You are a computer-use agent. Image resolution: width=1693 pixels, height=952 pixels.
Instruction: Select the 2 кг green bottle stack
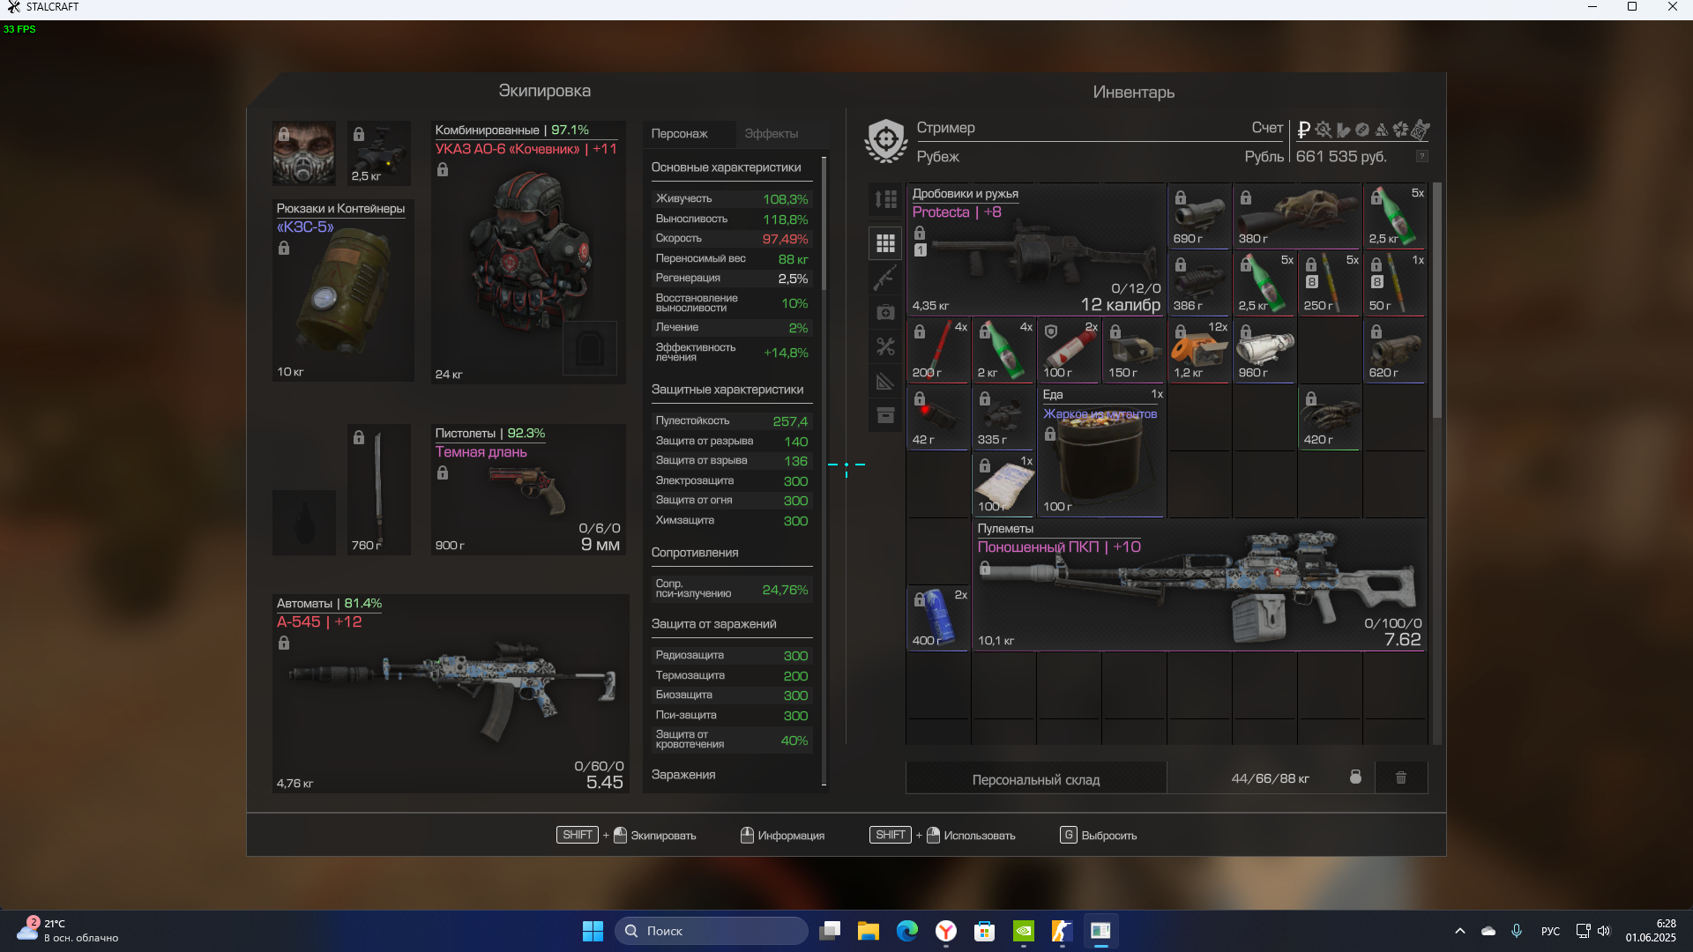[x=1003, y=351]
